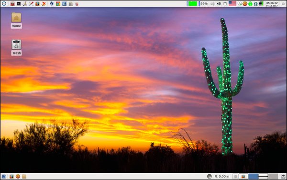
Task: Click the R: 0.00 in weather readout
Action: [x=222, y=176]
